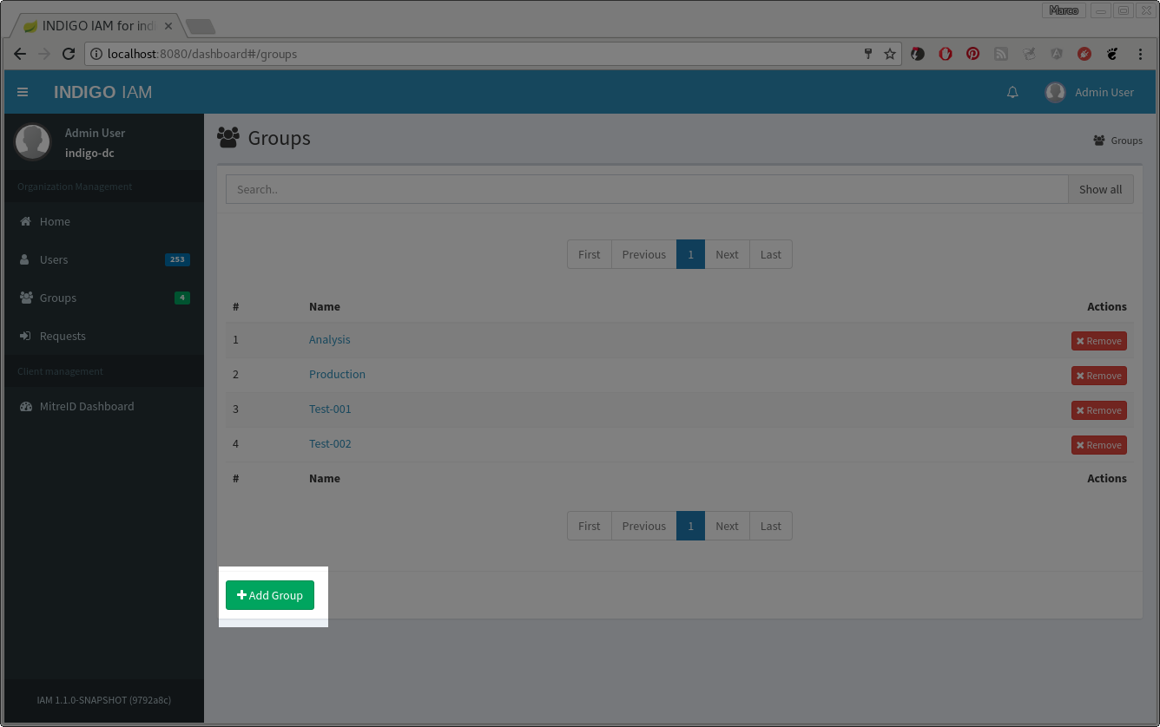Image resolution: width=1160 pixels, height=727 pixels.
Task: Select page 1 in the bottom pagination
Action: pos(690,526)
